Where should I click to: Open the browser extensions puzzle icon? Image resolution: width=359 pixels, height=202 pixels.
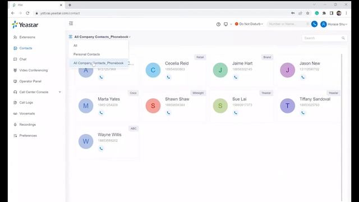point(324,13)
